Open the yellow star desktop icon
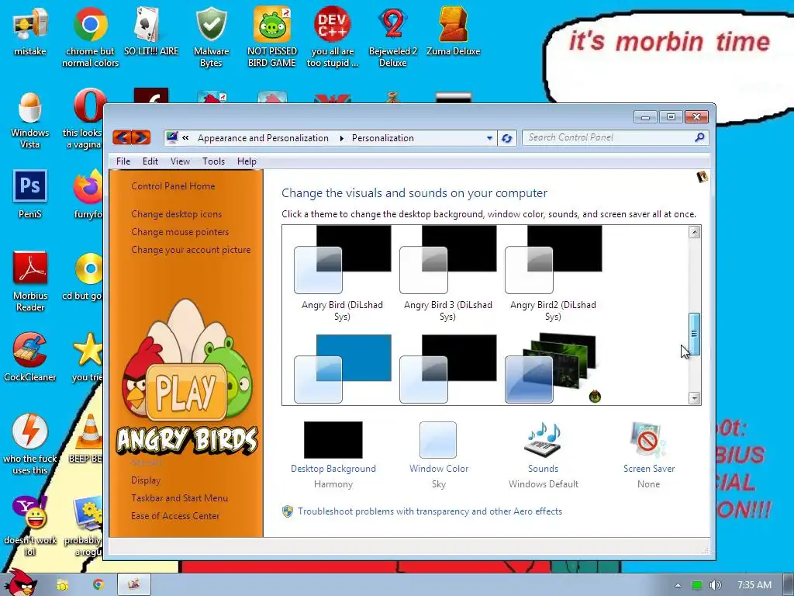 [x=88, y=350]
